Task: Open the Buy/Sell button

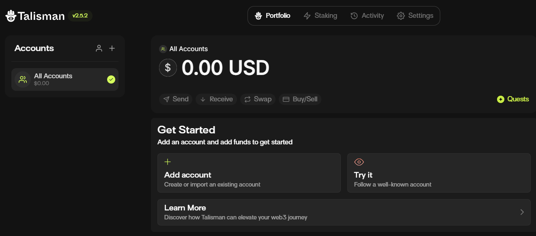Action: click(300, 99)
